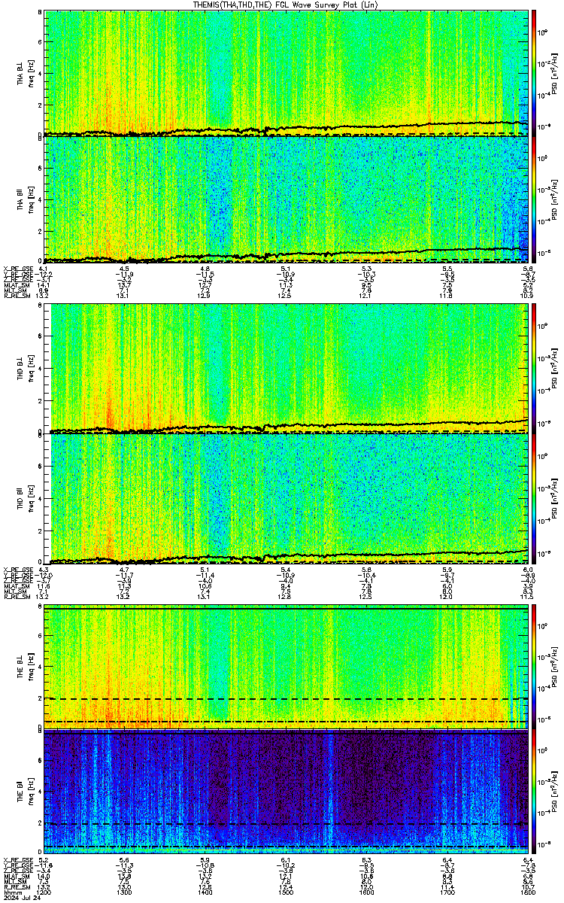Click the '1200' time tick label
564x903 pixels.
tap(44, 892)
